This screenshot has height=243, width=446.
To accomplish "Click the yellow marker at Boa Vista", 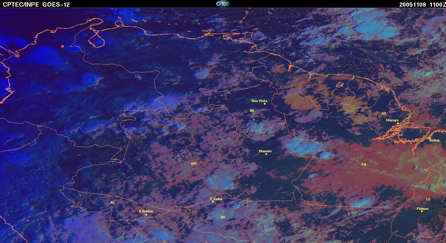I will (x=265, y=104).
